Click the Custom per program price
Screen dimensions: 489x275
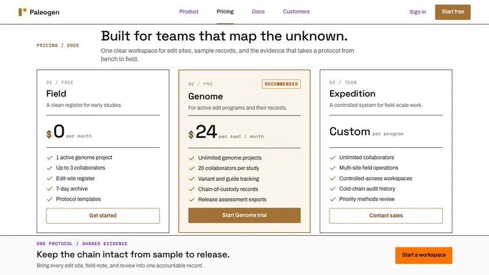[366, 131]
